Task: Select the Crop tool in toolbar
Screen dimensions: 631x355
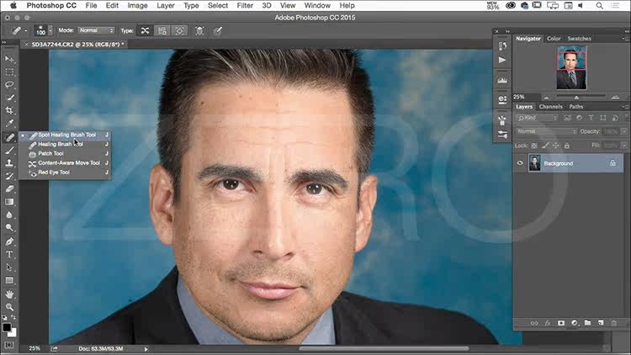Action: tap(9, 110)
